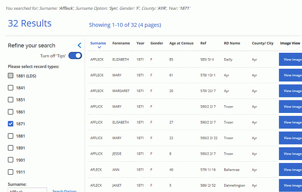
Task: Click the Ballantrae RD Name cell
Action: tap(232, 170)
